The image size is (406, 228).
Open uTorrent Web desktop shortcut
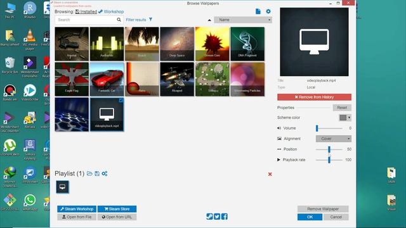click(x=10, y=148)
